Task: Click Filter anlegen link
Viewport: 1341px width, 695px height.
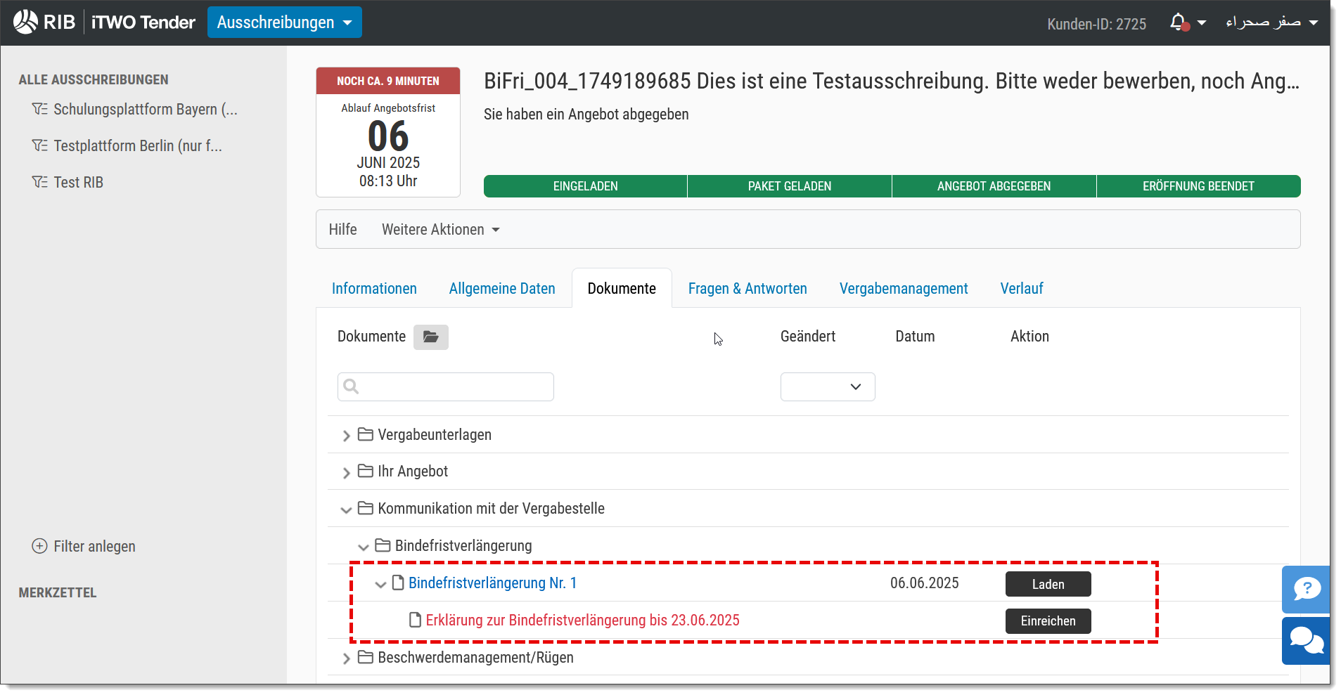Action: (94, 546)
